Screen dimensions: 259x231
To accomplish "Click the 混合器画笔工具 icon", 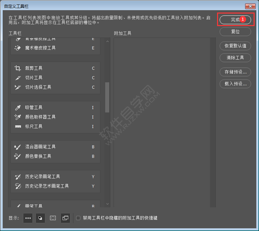I will [x=18, y=147].
